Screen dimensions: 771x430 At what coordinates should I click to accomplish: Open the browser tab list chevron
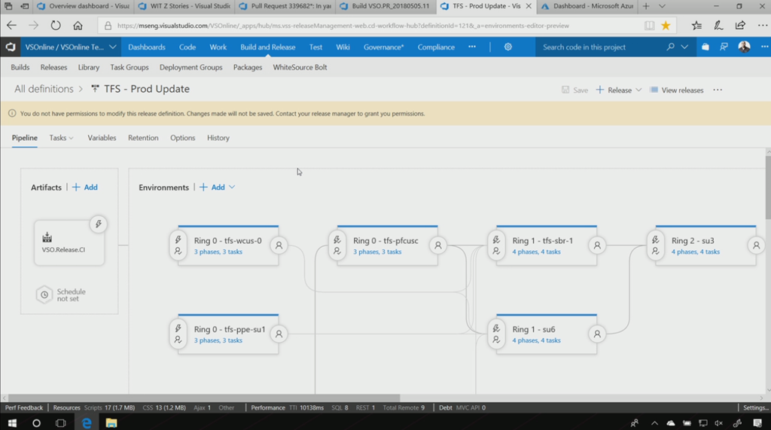coord(662,6)
